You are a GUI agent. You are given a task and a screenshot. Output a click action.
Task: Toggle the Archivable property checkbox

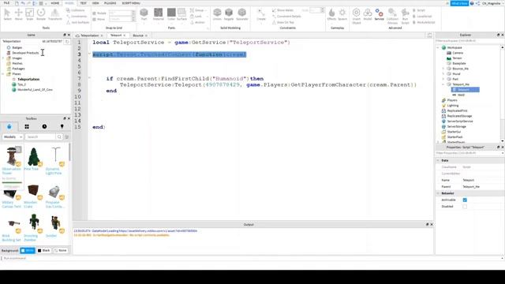click(x=465, y=200)
